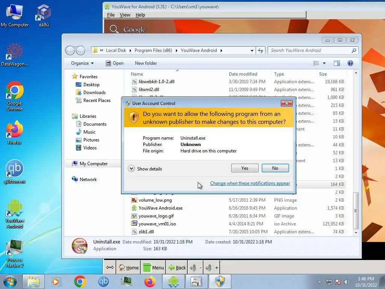385x289 pixels.
Task: Click YouWave Menu button
Action: (x=153, y=268)
